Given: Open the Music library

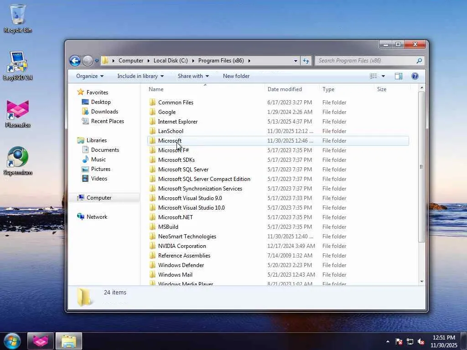Looking at the screenshot, I should coord(99,159).
